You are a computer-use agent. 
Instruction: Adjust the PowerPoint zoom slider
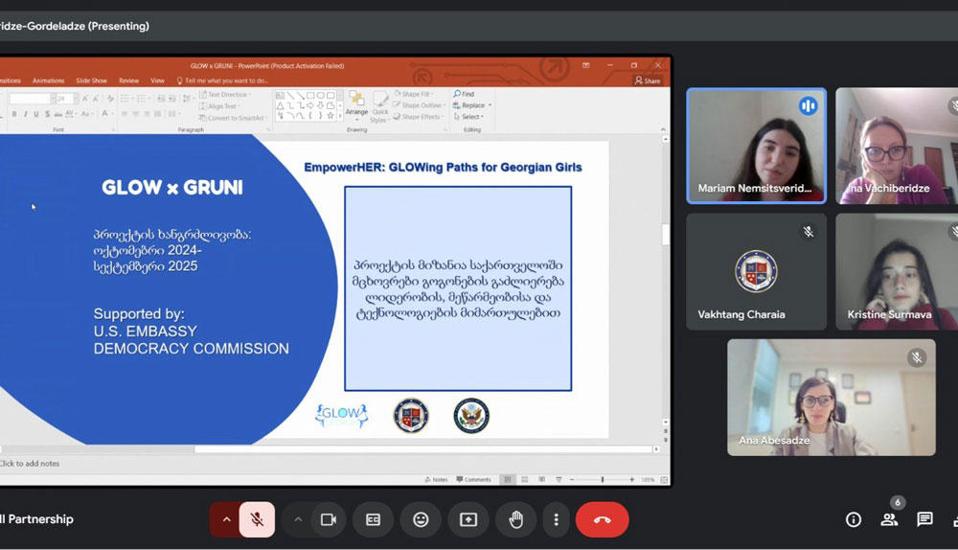tap(602, 479)
